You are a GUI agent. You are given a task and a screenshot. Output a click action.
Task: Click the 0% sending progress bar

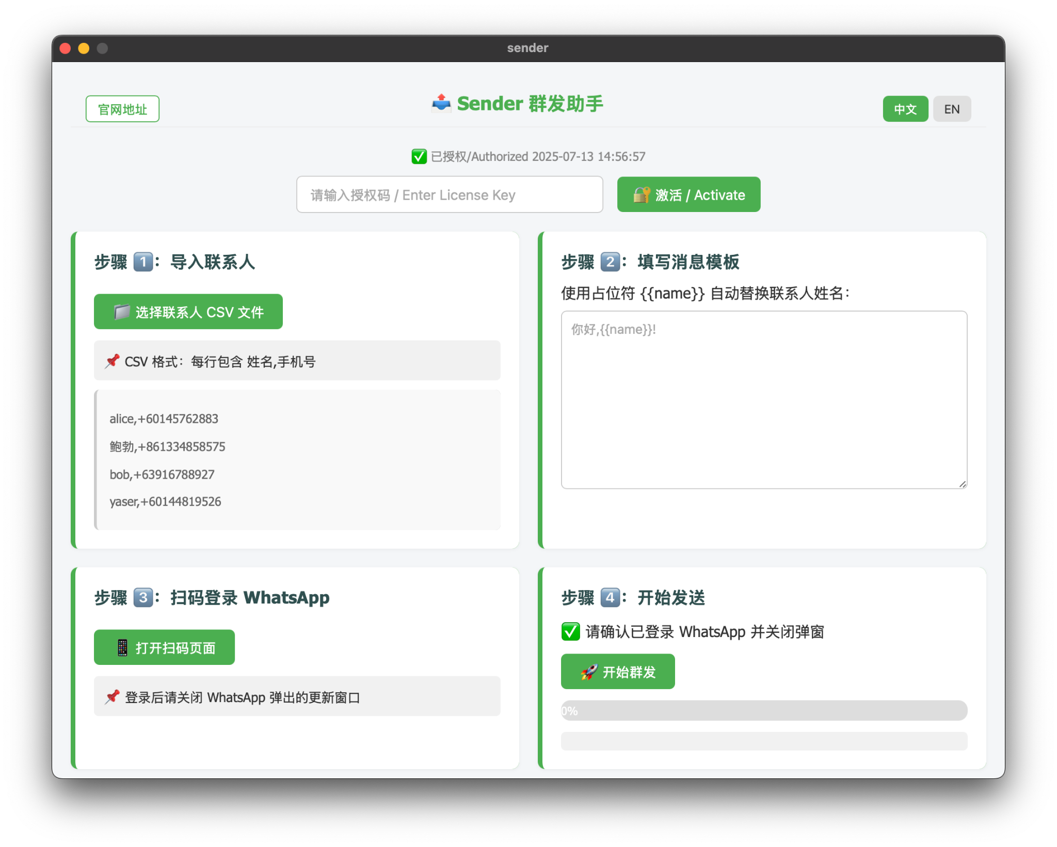[764, 710]
